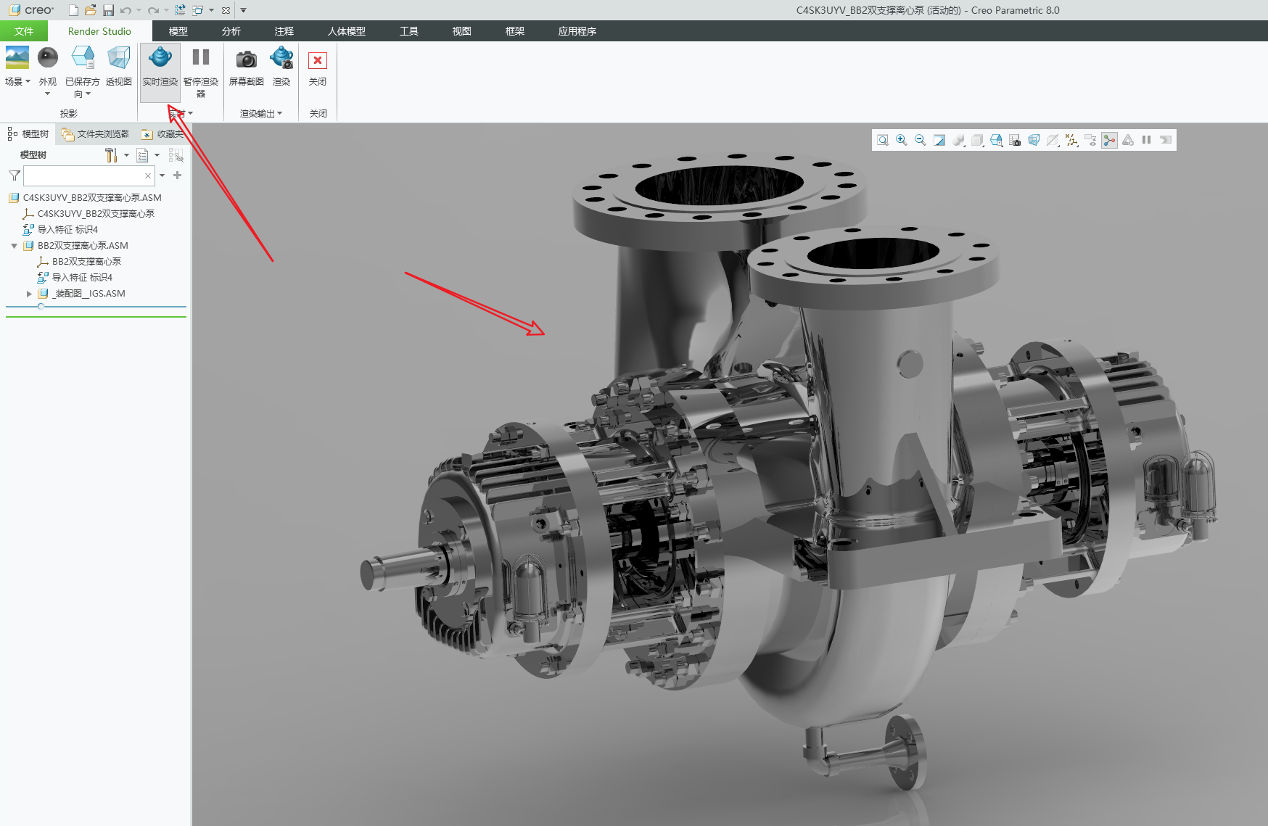Click the zoom out icon in graphics toolbar
Image resolution: width=1268 pixels, height=826 pixels.
pos(921,140)
